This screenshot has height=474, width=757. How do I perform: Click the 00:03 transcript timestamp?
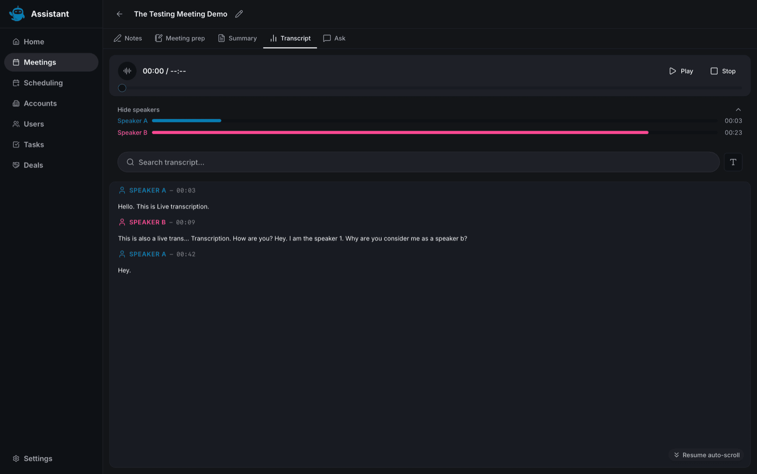(186, 190)
